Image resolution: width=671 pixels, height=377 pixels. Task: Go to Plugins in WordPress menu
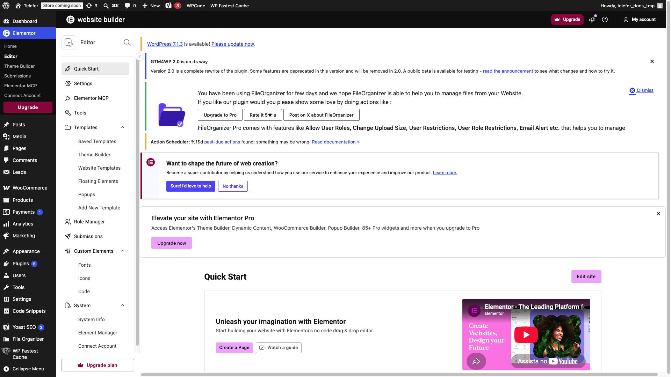tap(28, 264)
